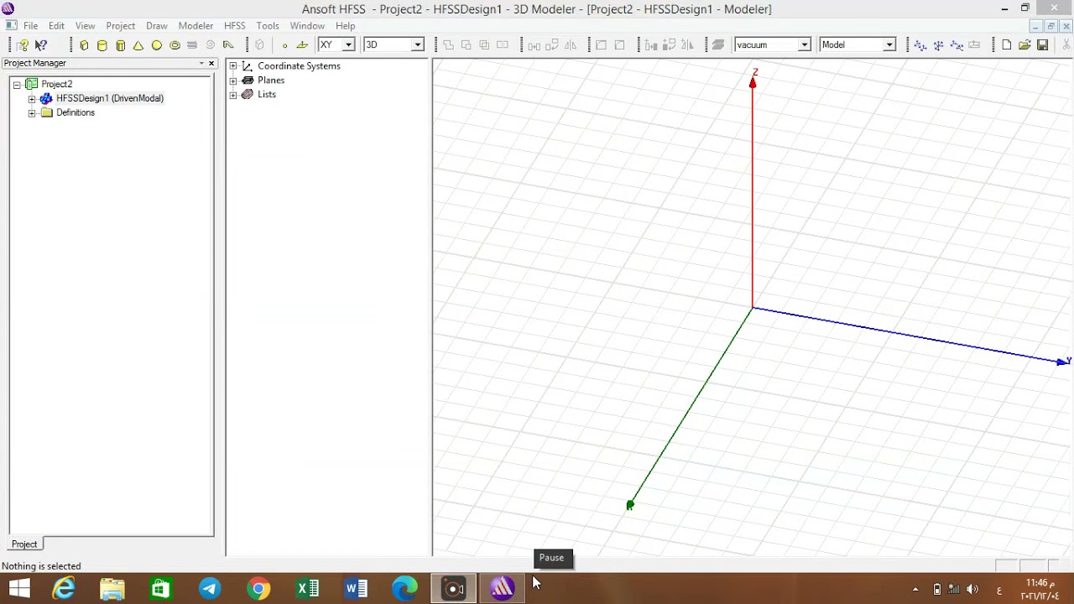Select the Draw Cone tool
The height and width of the screenshot is (604, 1074).
138,45
